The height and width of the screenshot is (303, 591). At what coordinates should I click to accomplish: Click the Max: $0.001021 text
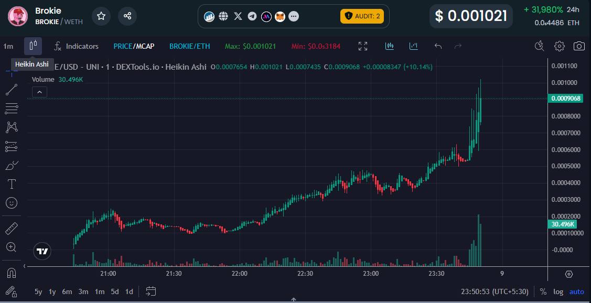coord(251,46)
